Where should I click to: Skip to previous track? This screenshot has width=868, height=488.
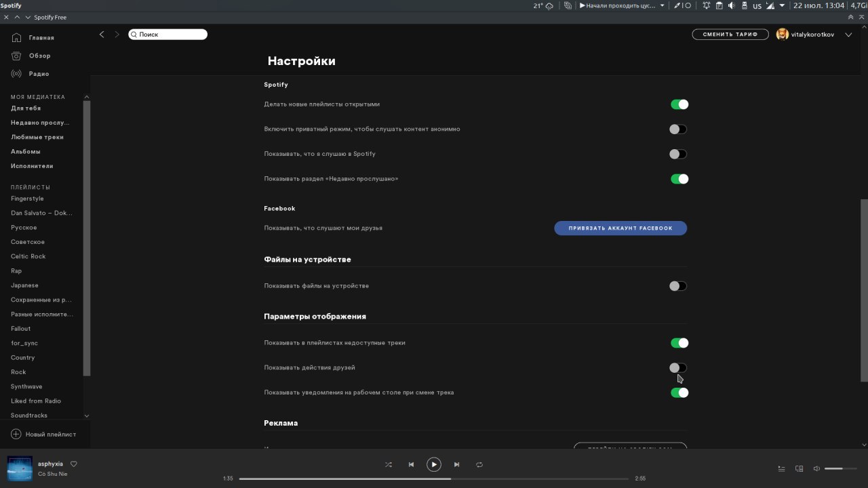[x=411, y=465]
